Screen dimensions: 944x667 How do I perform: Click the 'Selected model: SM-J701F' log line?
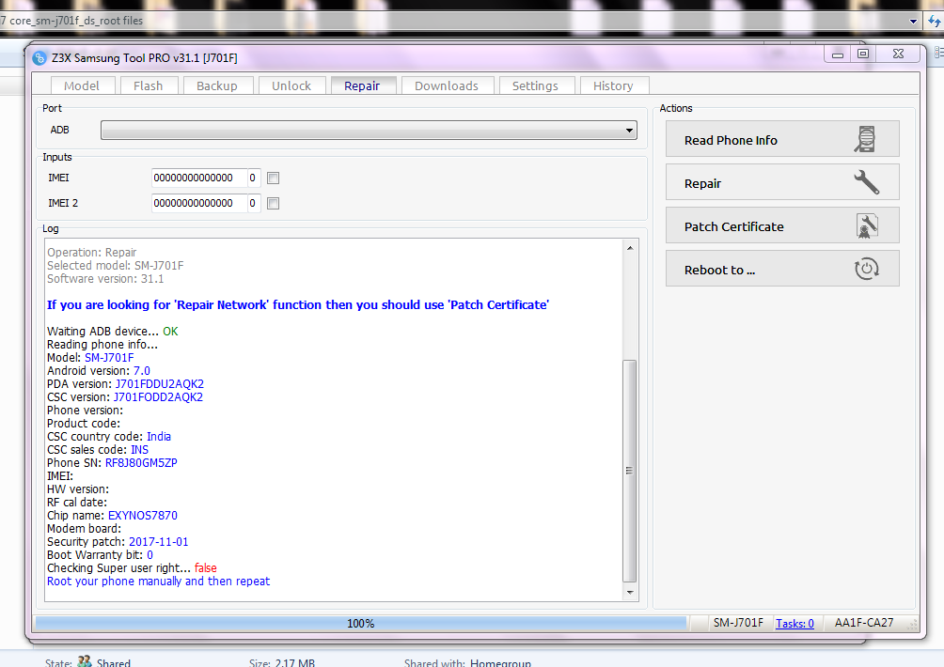point(115,265)
